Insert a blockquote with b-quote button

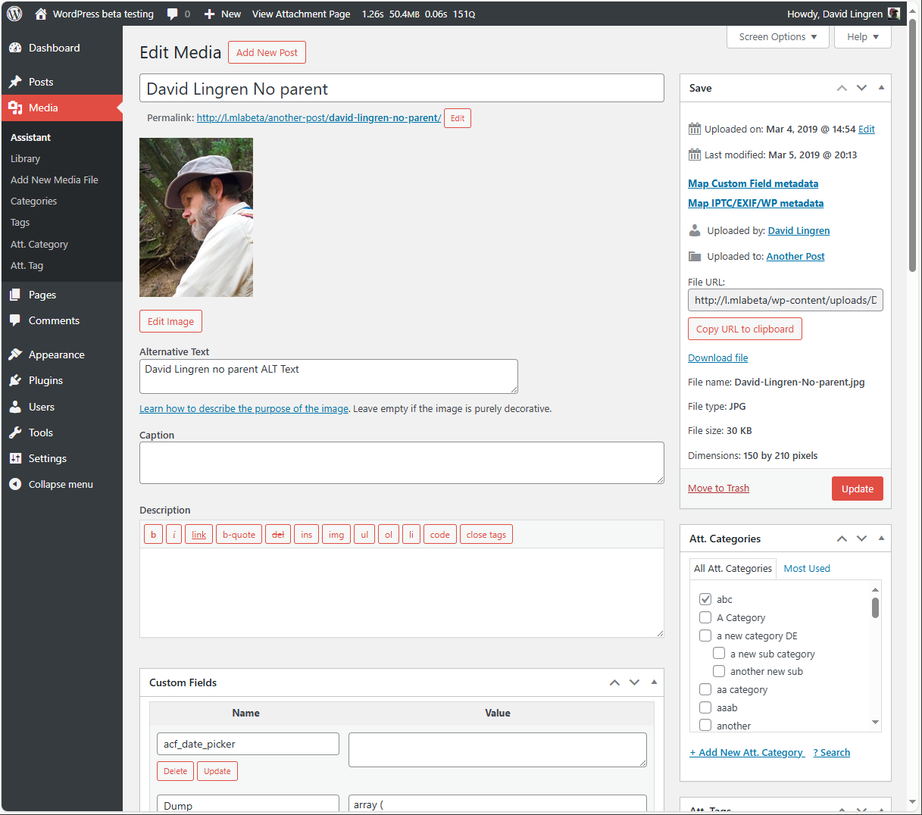pos(239,534)
